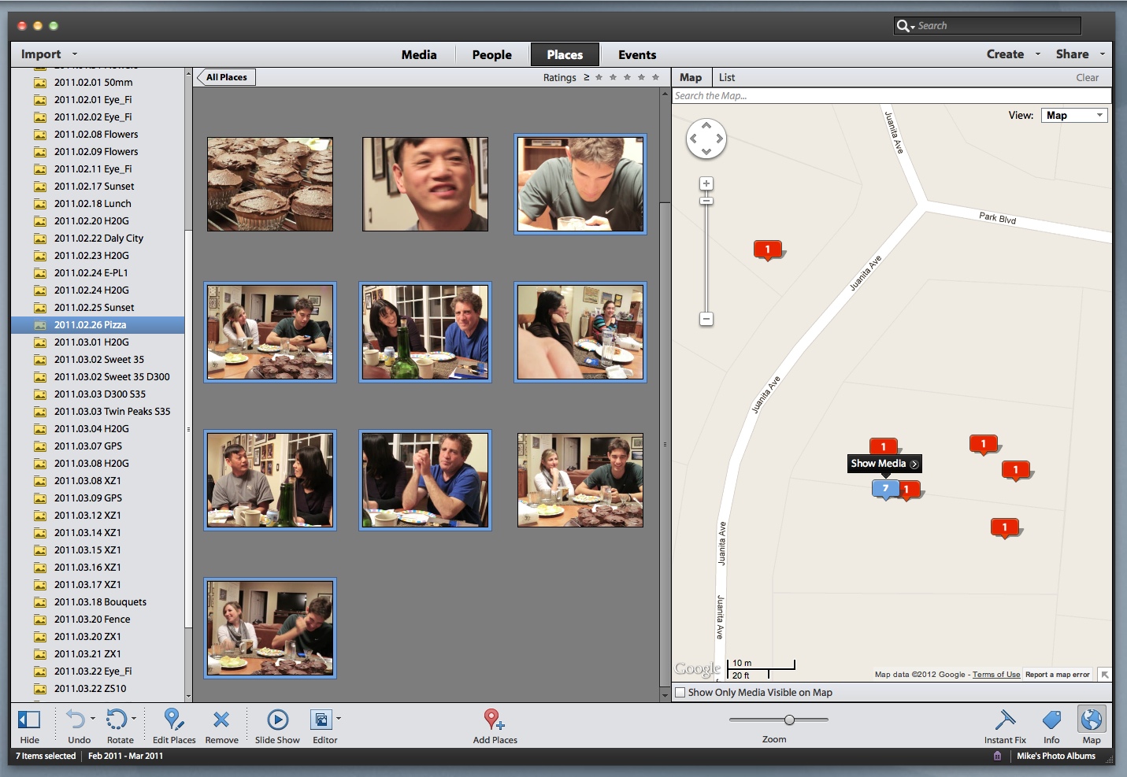Switch to the List tab
Screen dimensions: 1127x777
(x=726, y=78)
